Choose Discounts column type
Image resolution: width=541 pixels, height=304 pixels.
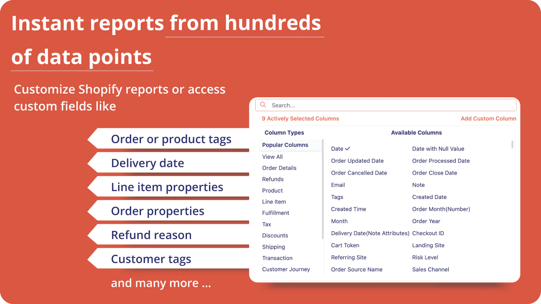(x=275, y=235)
